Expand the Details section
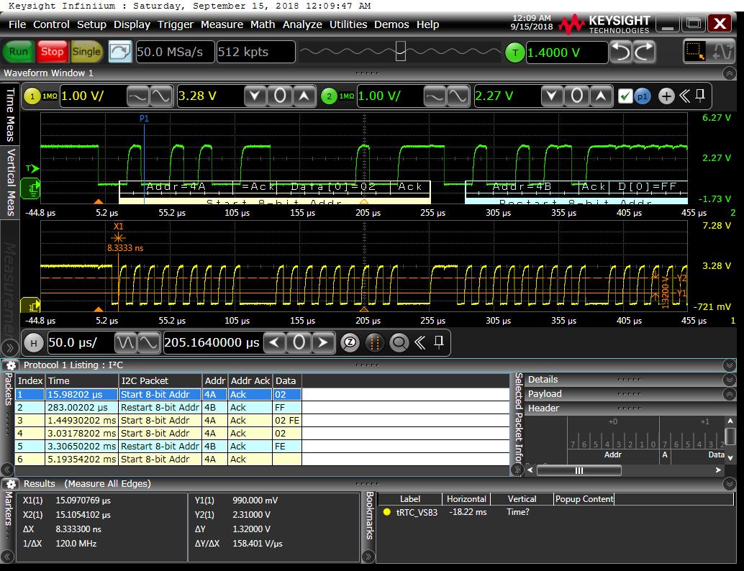 coord(730,380)
